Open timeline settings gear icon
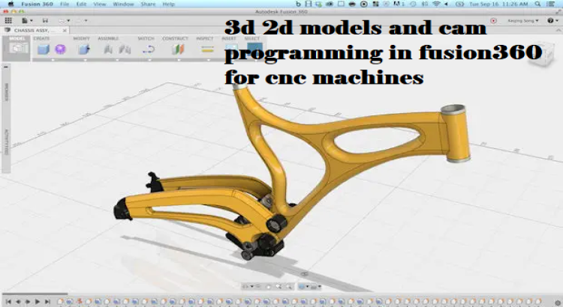The width and height of the screenshot is (563, 307). [557, 303]
